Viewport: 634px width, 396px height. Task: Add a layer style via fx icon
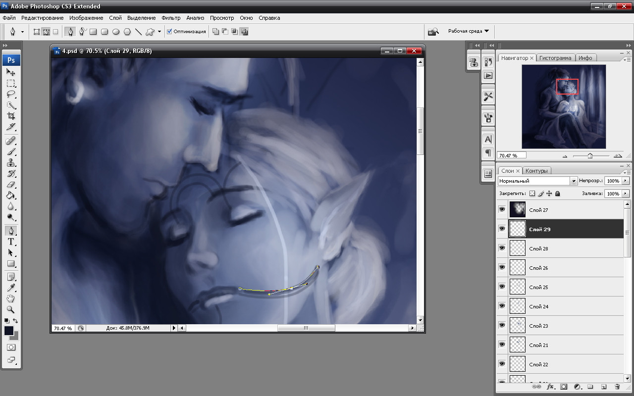coord(550,387)
